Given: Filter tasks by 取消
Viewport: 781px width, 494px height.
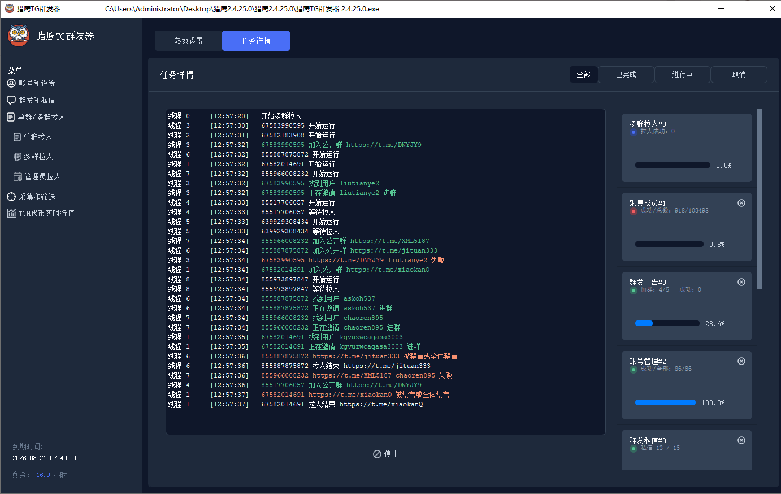Looking at the screenshot, I should [x=739, y=75].
